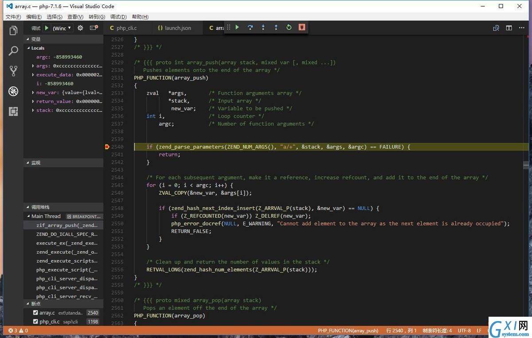The width and height of the screenshot is (532, 338).
Task: Grab the debug toolbar drag handle
Action: (229, 28)
